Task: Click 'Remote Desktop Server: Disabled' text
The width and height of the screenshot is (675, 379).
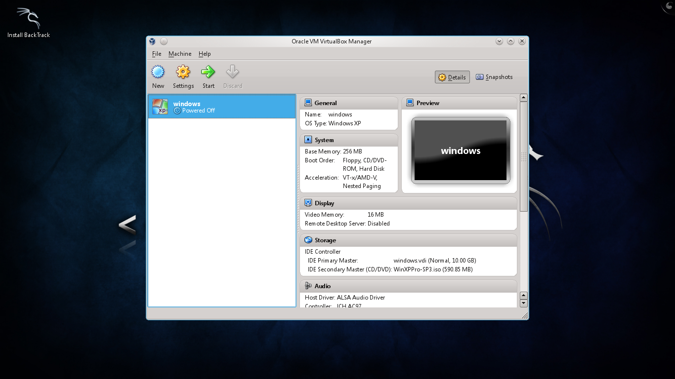Action: click(x=347, y=224)
